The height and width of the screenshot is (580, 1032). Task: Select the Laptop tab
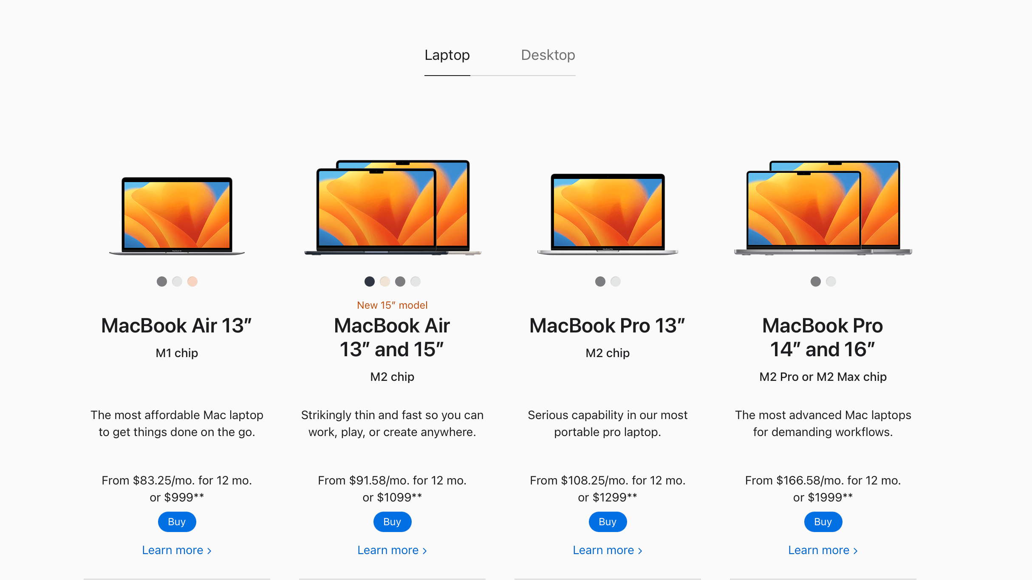[447, 55]
